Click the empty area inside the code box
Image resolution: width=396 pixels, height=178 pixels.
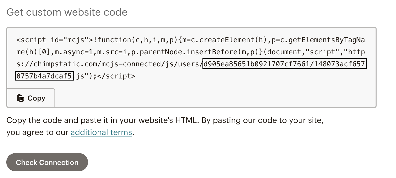click(x=214, y=96)
